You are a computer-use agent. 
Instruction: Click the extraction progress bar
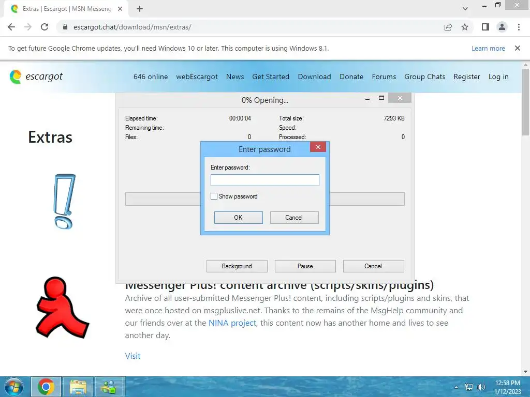[x=264, y=199]
